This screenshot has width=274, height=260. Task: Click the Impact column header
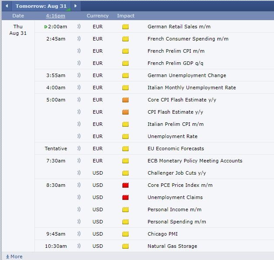(125, 16)
